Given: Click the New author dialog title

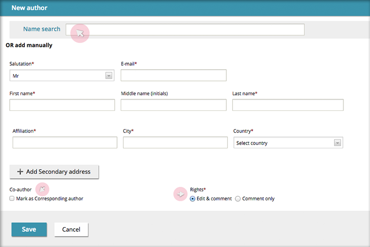Looking at the screenshot, I should point(30,8).
